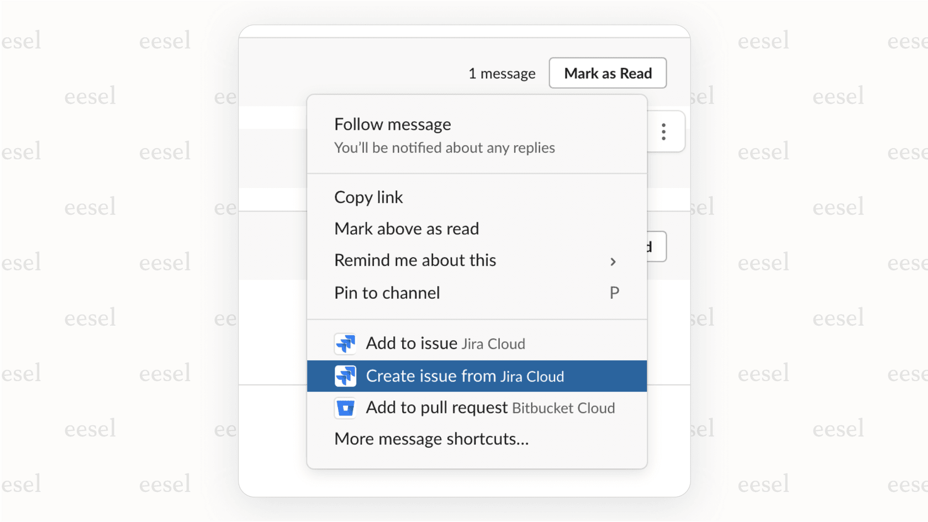The height and width of the screenshot is (522, 928).
Task: Select "Follow message"
Action: point(393,124)
